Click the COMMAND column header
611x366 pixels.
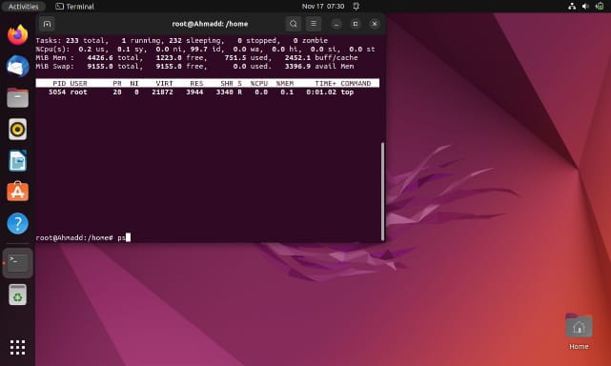pyautogui.click(x=356, y=84)
